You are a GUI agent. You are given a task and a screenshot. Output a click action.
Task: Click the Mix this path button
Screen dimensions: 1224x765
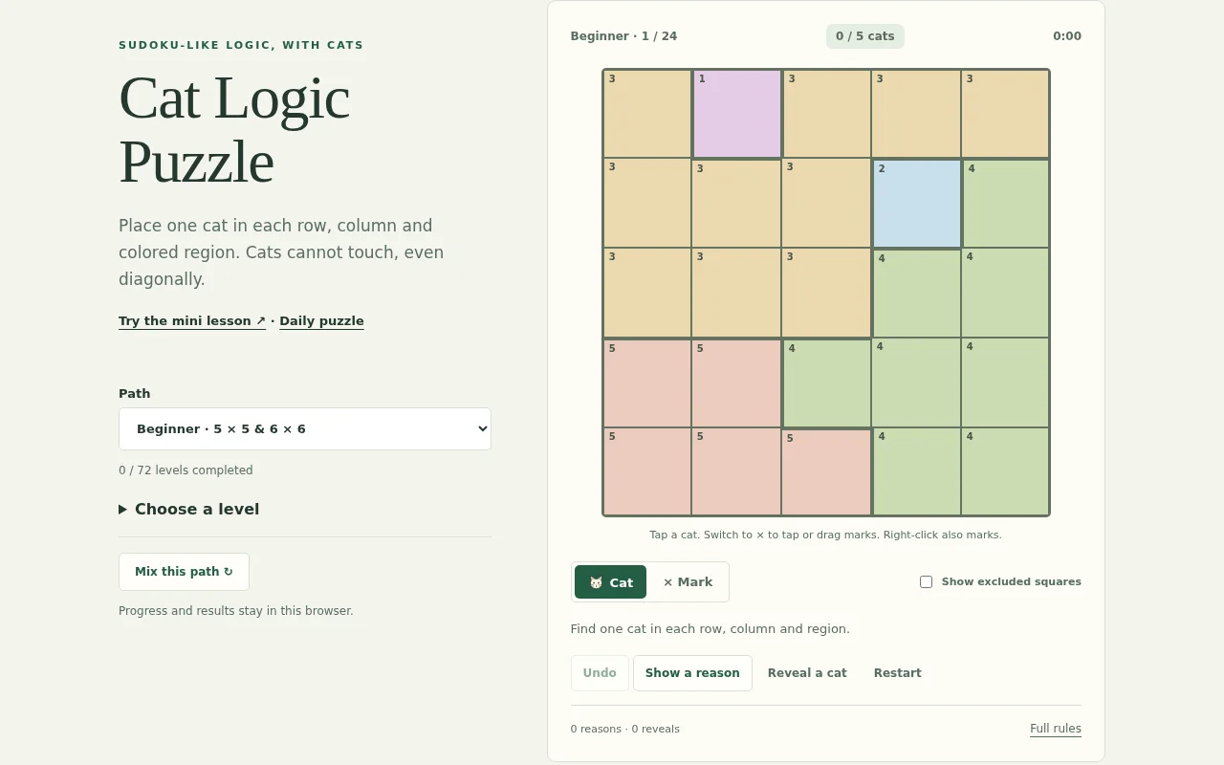click(x=184, y=572)
